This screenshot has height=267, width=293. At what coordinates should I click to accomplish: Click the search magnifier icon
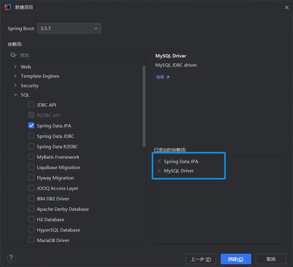[13, 55]
